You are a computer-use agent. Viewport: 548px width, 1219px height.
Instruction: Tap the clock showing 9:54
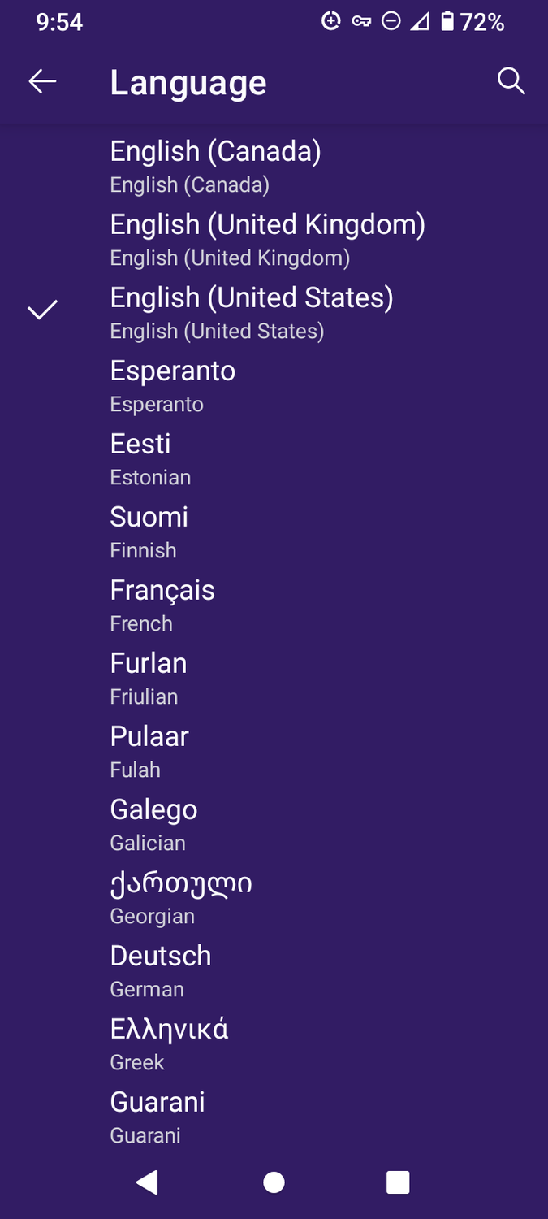point(57,22)
